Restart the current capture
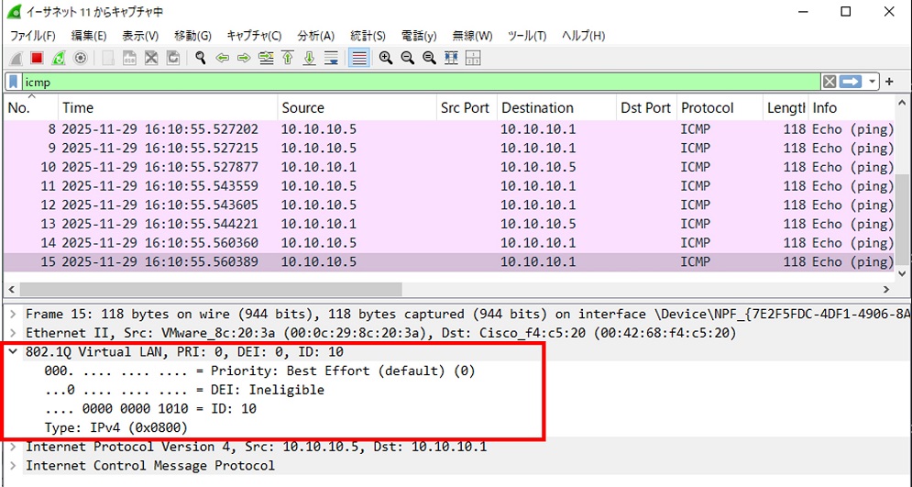 59,58
